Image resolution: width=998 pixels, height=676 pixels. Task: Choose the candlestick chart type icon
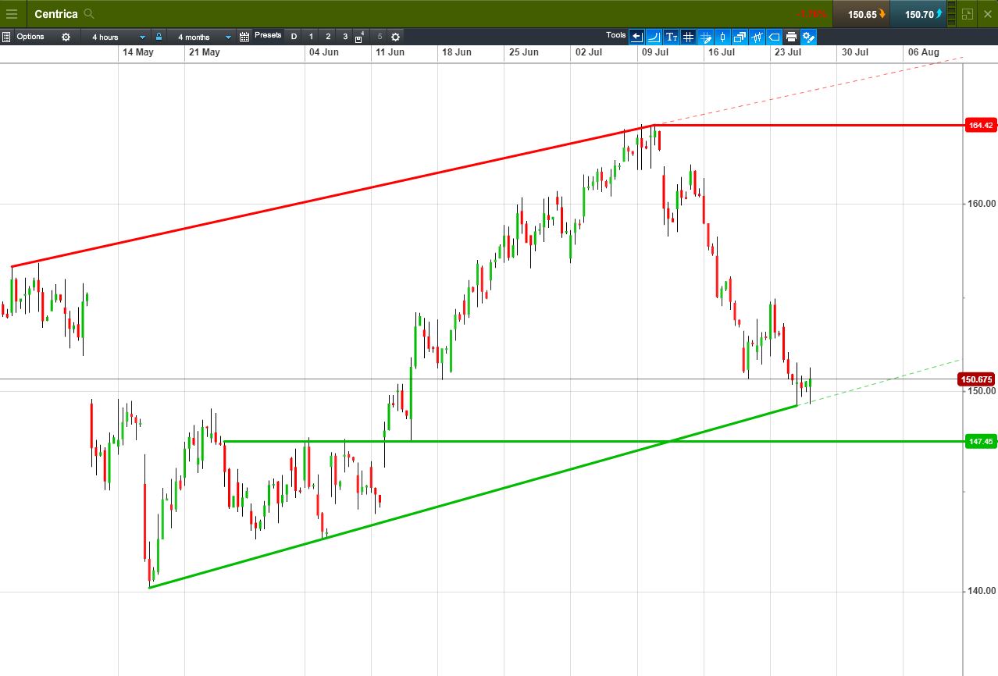[722, 37]
